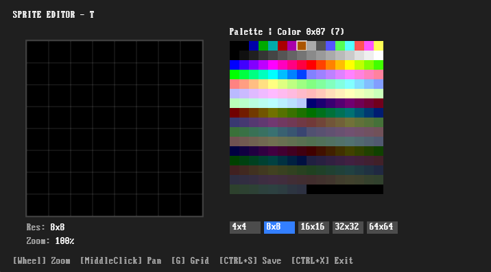Screen dimensions: 491x272
Task: Choose the bright cyan swatch in the top palette row
Action: point(350,46)
